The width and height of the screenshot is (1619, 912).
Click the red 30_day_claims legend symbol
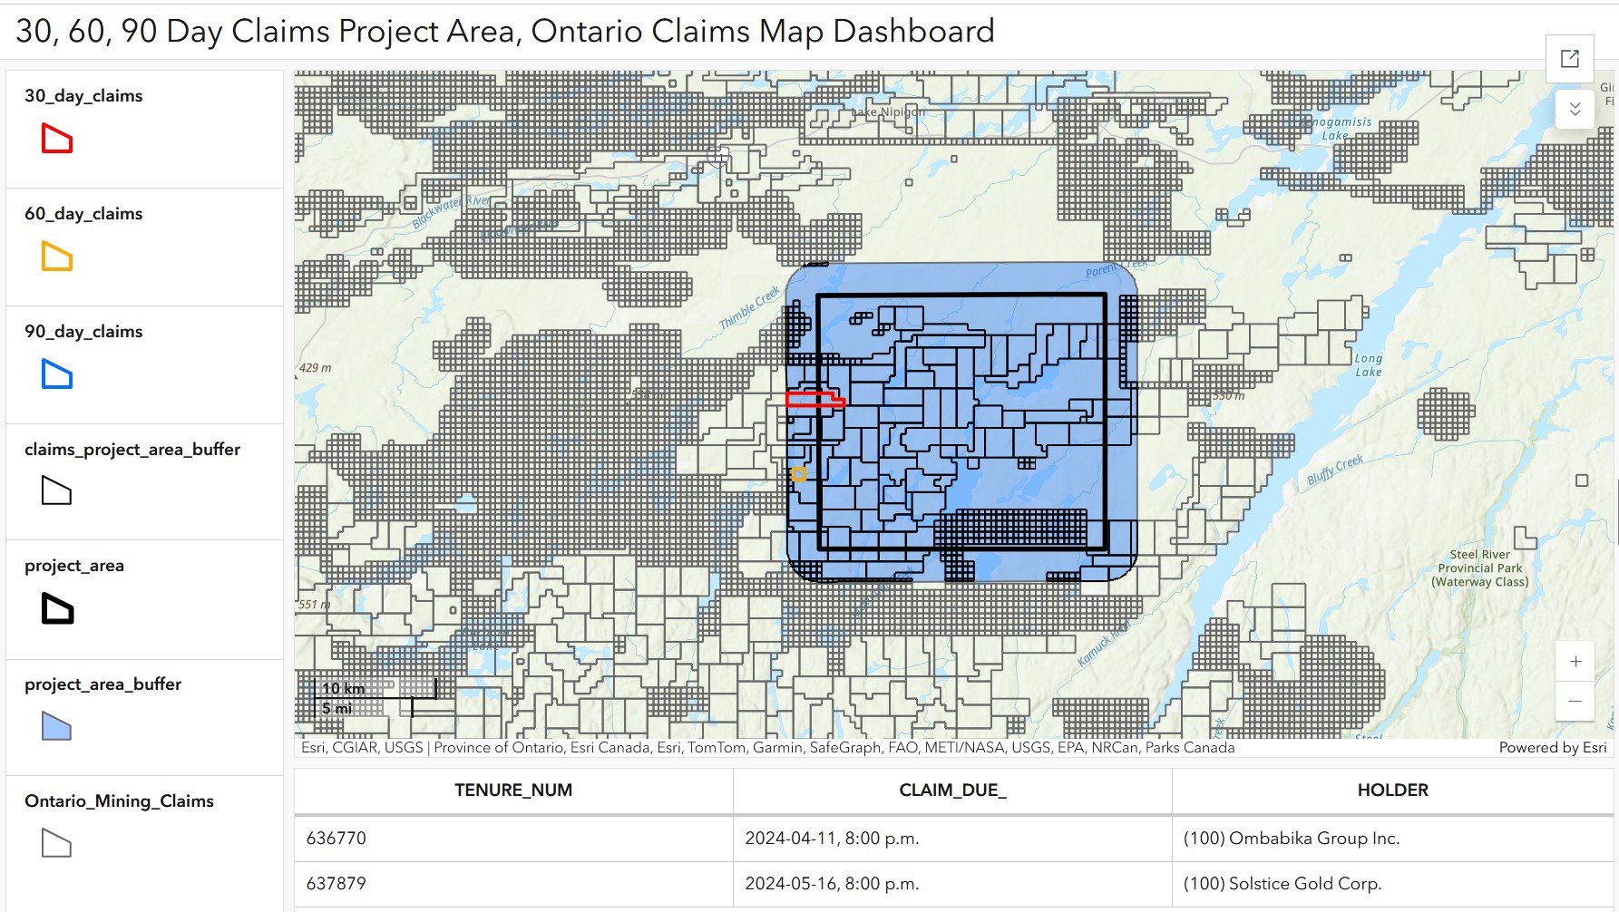tap(56, 140)
